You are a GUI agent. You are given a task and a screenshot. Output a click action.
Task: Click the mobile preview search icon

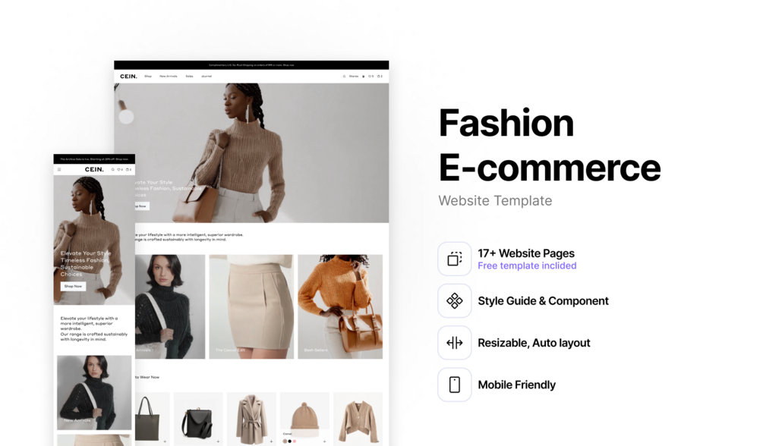click(113, 170)
